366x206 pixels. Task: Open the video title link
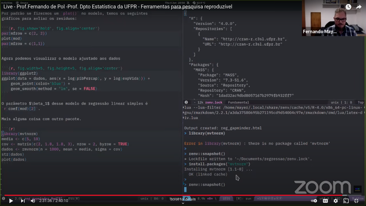pyautogui.click(x=117, y=7)
